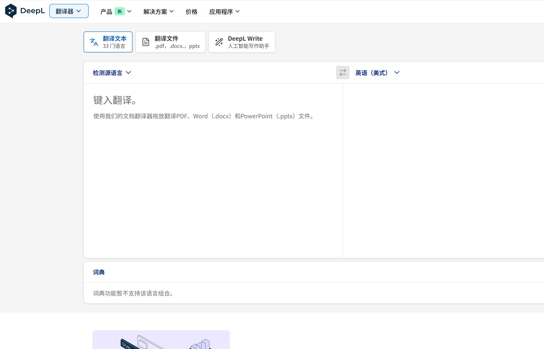The height and width of the screenshot is (349, 544).
Task: Click the chevron beside 英语（美式）
Action: [397, 73]
